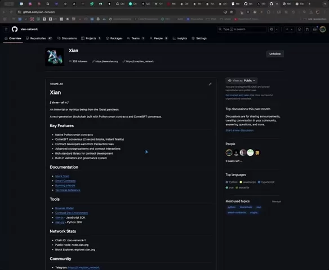The height and width of the screenshot is (270, 329).
Task: Open the Discussions tab
Action: click(67, 38)
